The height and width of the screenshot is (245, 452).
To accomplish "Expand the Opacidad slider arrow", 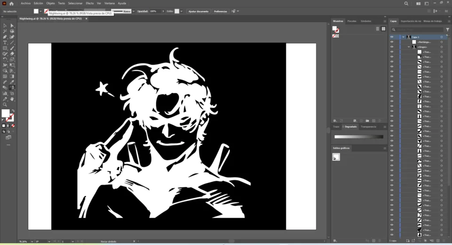I will (x=163, y=11).
